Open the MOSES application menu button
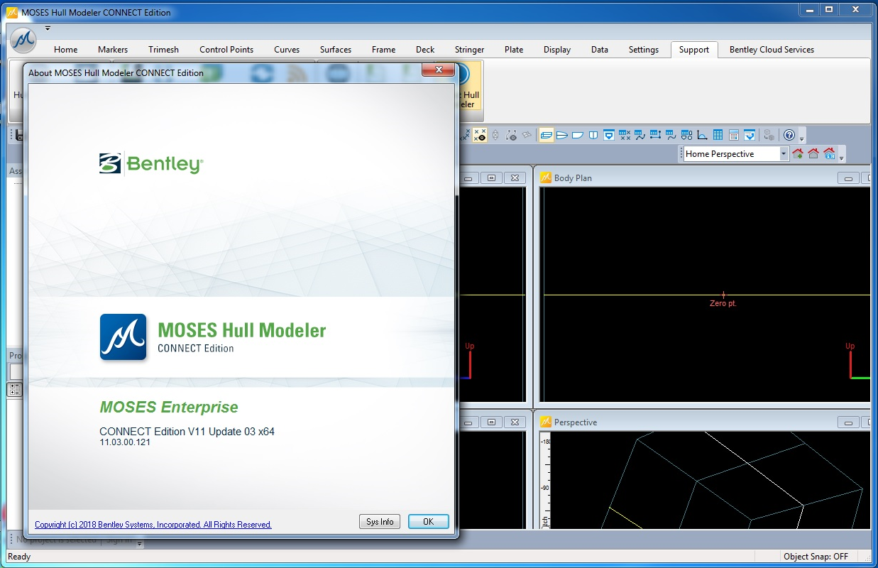This screenshot has height=568, width=878. (23, 40)
